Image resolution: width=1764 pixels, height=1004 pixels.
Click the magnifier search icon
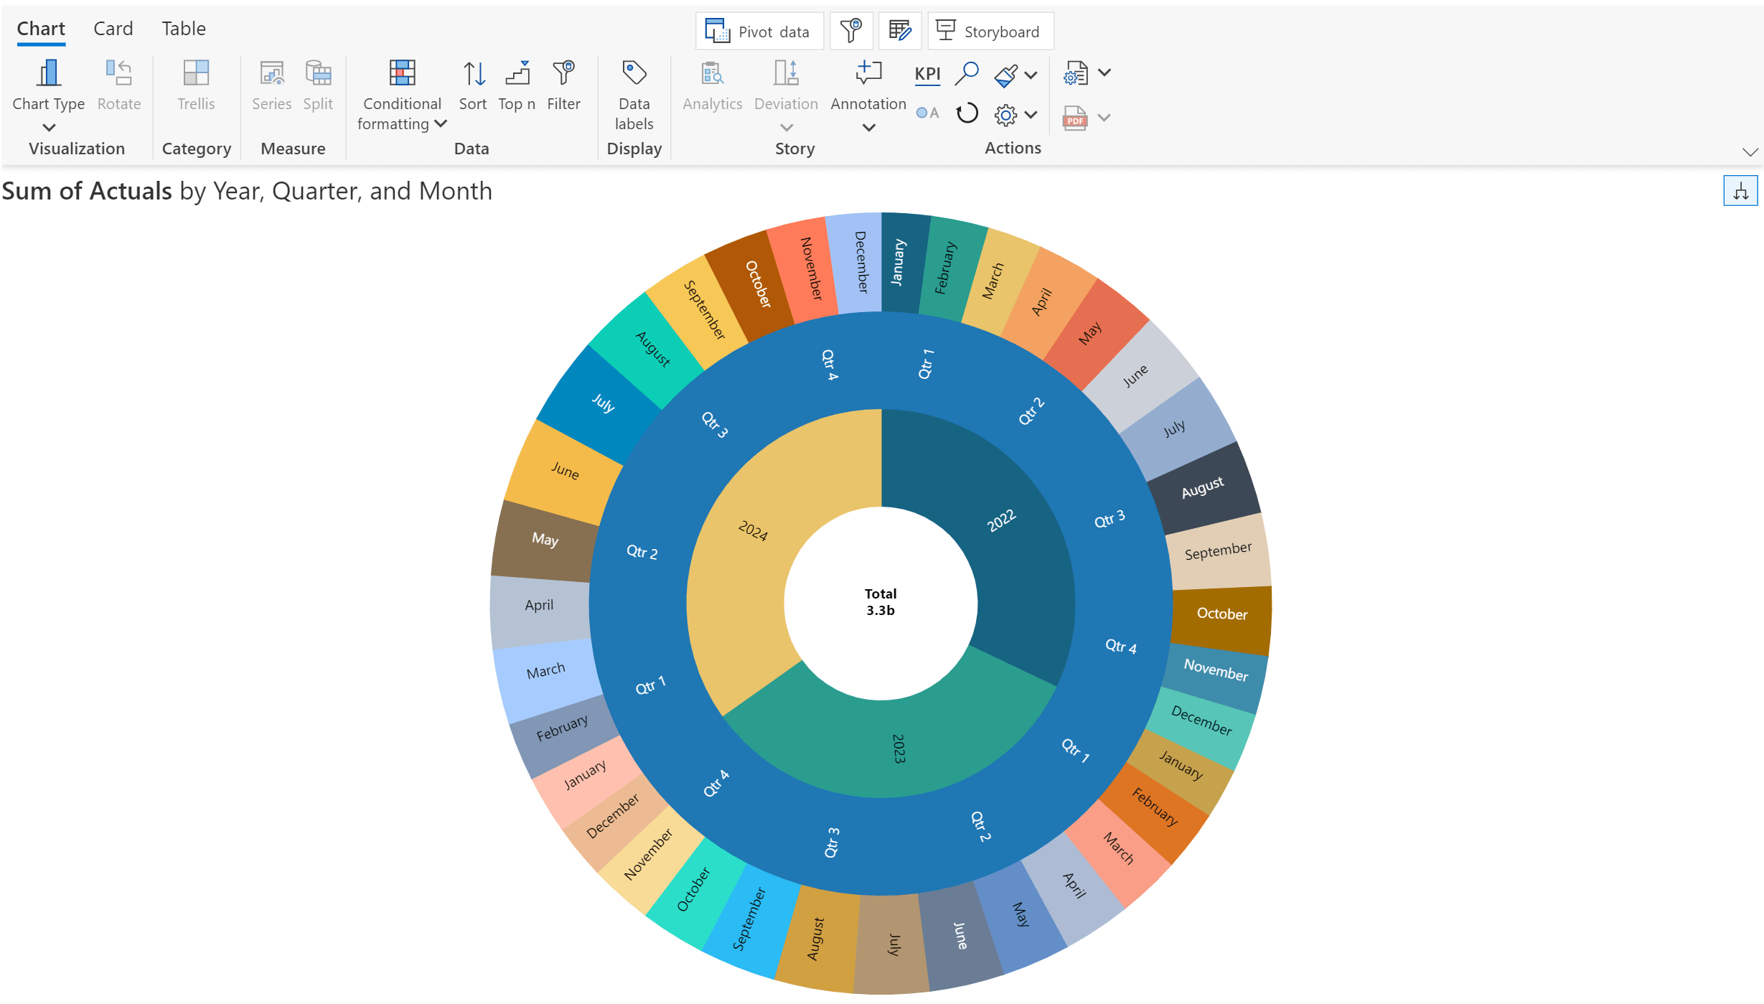point(967,73)
